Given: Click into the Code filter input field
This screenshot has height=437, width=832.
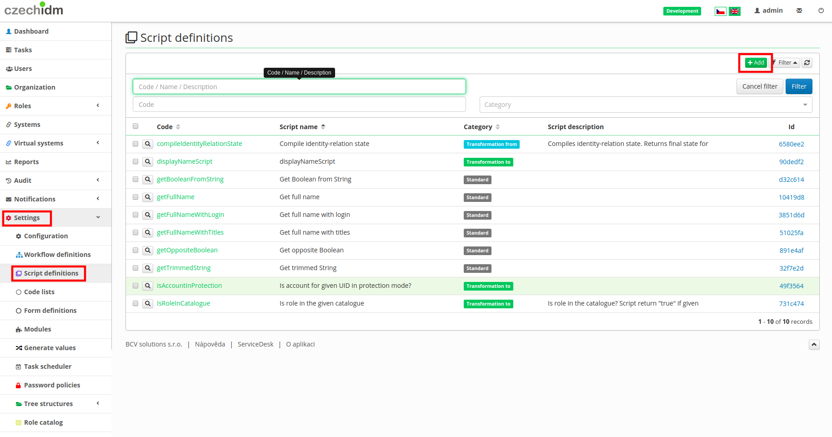Looking at the screenshot, I should [x=299, y=105].
